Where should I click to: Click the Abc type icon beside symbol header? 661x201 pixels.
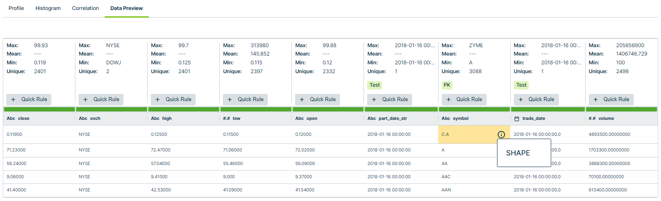click(446, 119)
